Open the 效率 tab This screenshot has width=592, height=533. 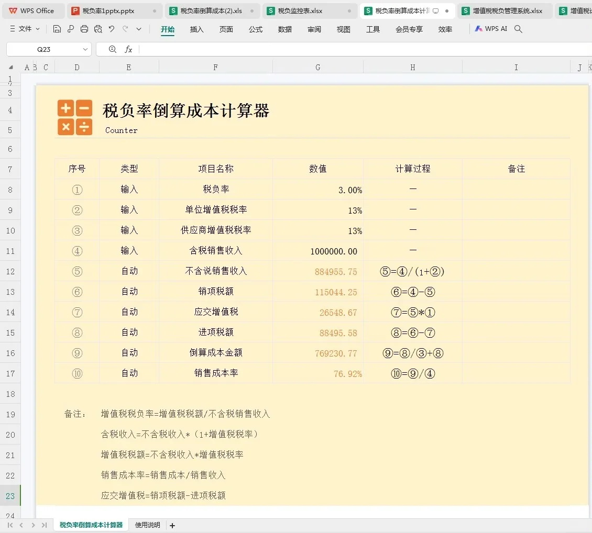click(x=445, y=29)
